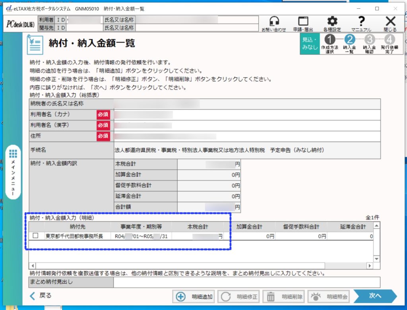Image resolution: width=407 pixels, height=310 pixels.
Task: Click the 明細照会 eye button
Action: [x=329, y=296]
